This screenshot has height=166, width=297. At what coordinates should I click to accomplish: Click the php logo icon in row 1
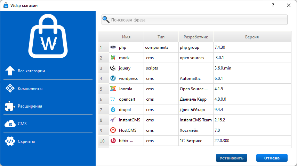click(113, 47)
